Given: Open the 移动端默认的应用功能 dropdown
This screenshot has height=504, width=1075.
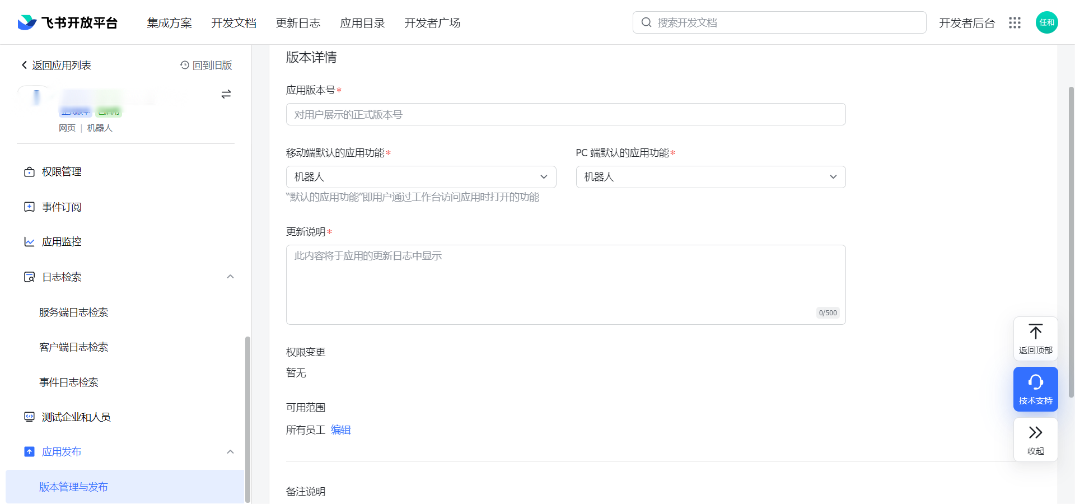Looking at the screenshot, I should click(544, 176).
